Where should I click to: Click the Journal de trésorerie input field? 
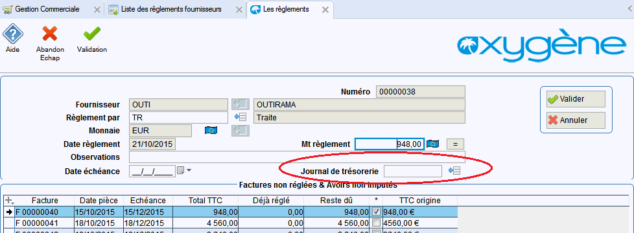(413, 172)
